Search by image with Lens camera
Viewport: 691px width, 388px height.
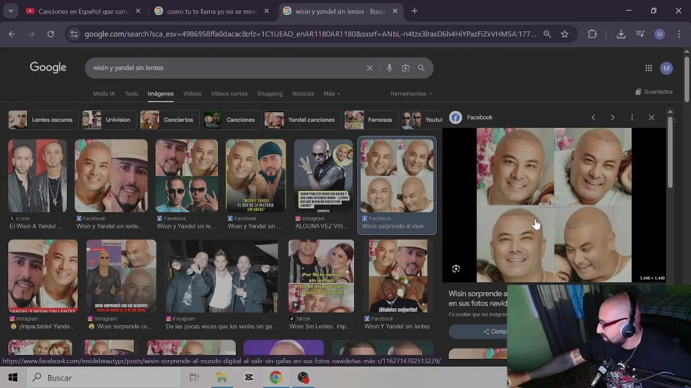pos(405,68)
